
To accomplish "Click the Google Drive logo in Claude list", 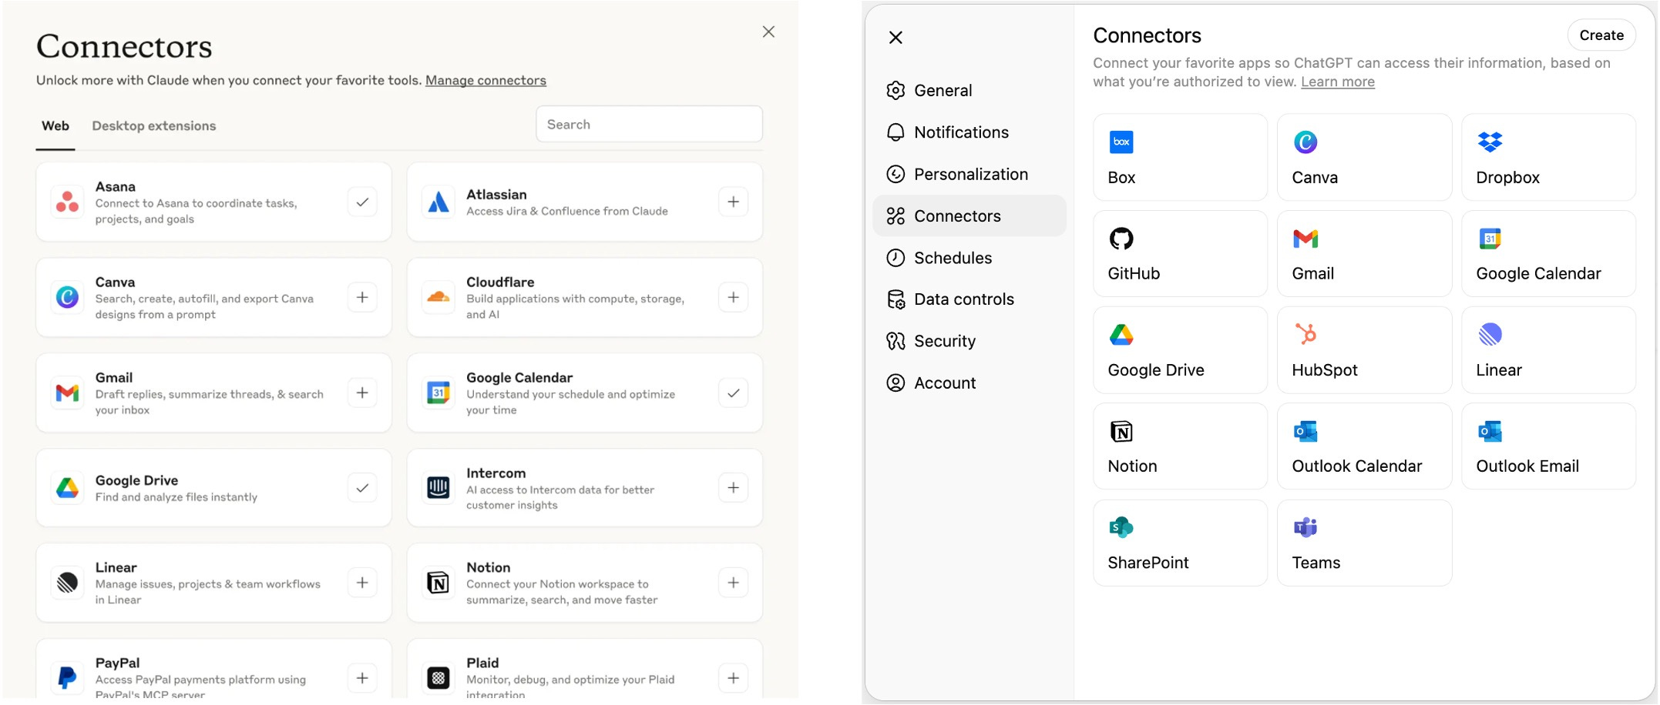I will 68,488.
